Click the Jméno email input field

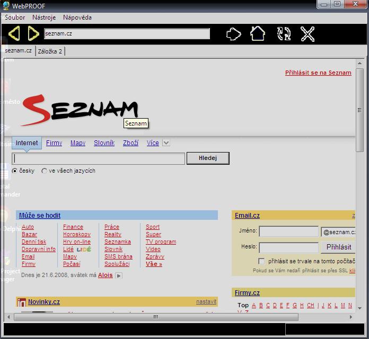pyautogui.click(x=289, y=231)
